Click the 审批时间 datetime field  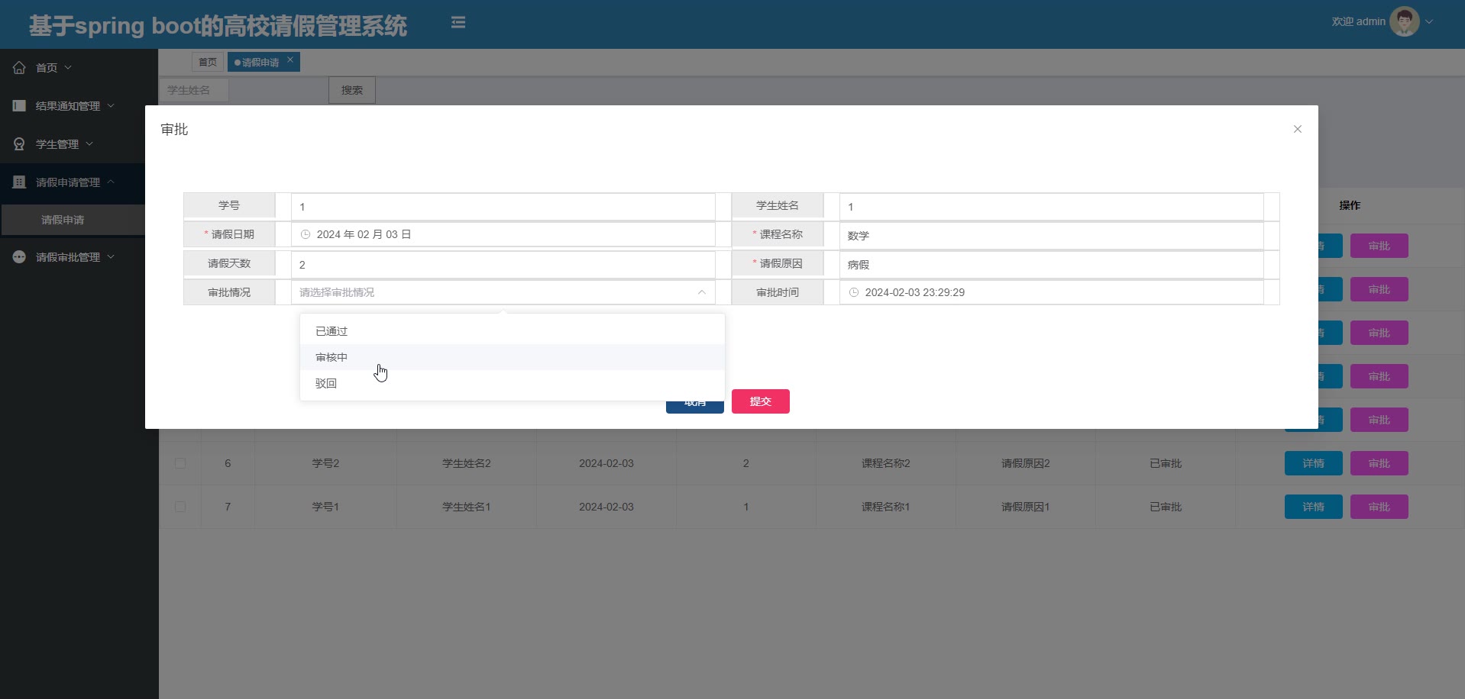[1051, 292]
